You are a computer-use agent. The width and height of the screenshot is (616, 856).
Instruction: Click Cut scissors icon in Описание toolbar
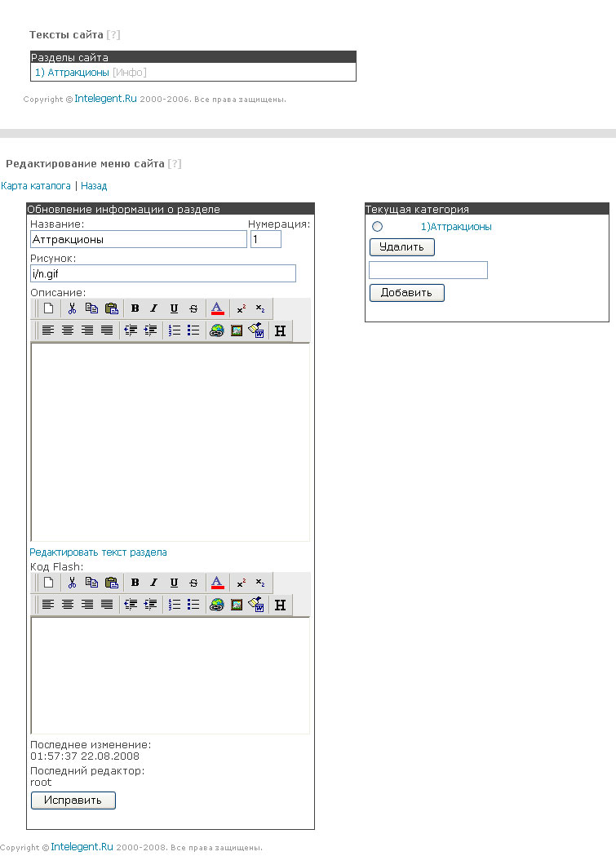(x=72, y=308)
